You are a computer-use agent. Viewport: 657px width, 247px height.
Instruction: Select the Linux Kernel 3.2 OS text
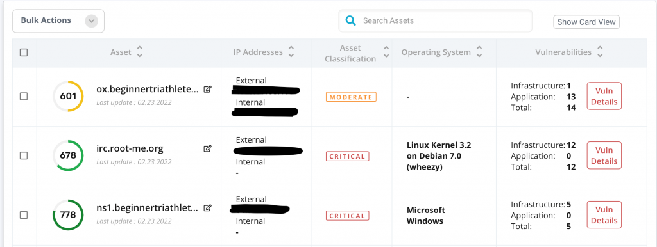pyautogui.click(x=439, y=156)
